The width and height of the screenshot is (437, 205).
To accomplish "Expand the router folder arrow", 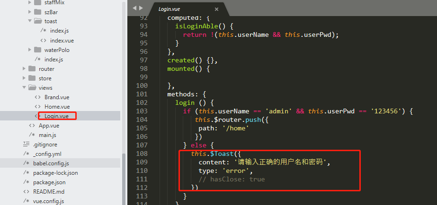I will coord(24,68).
